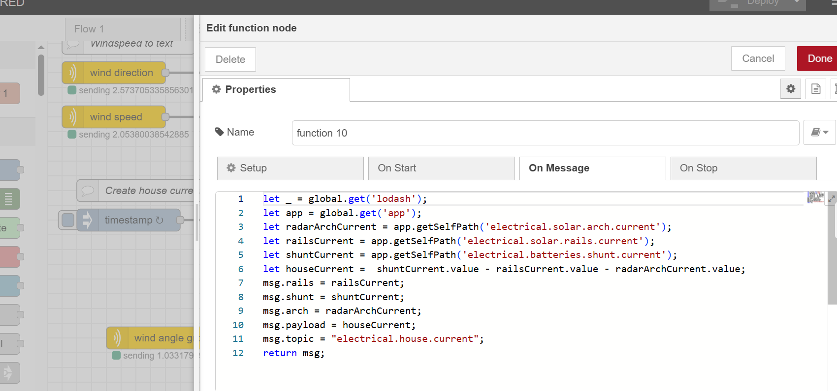Click the wind direction node output port
The image size is (837, 391).
165,73
